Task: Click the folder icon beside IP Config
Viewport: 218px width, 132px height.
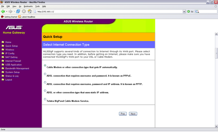Action: [x=3, y=53]
